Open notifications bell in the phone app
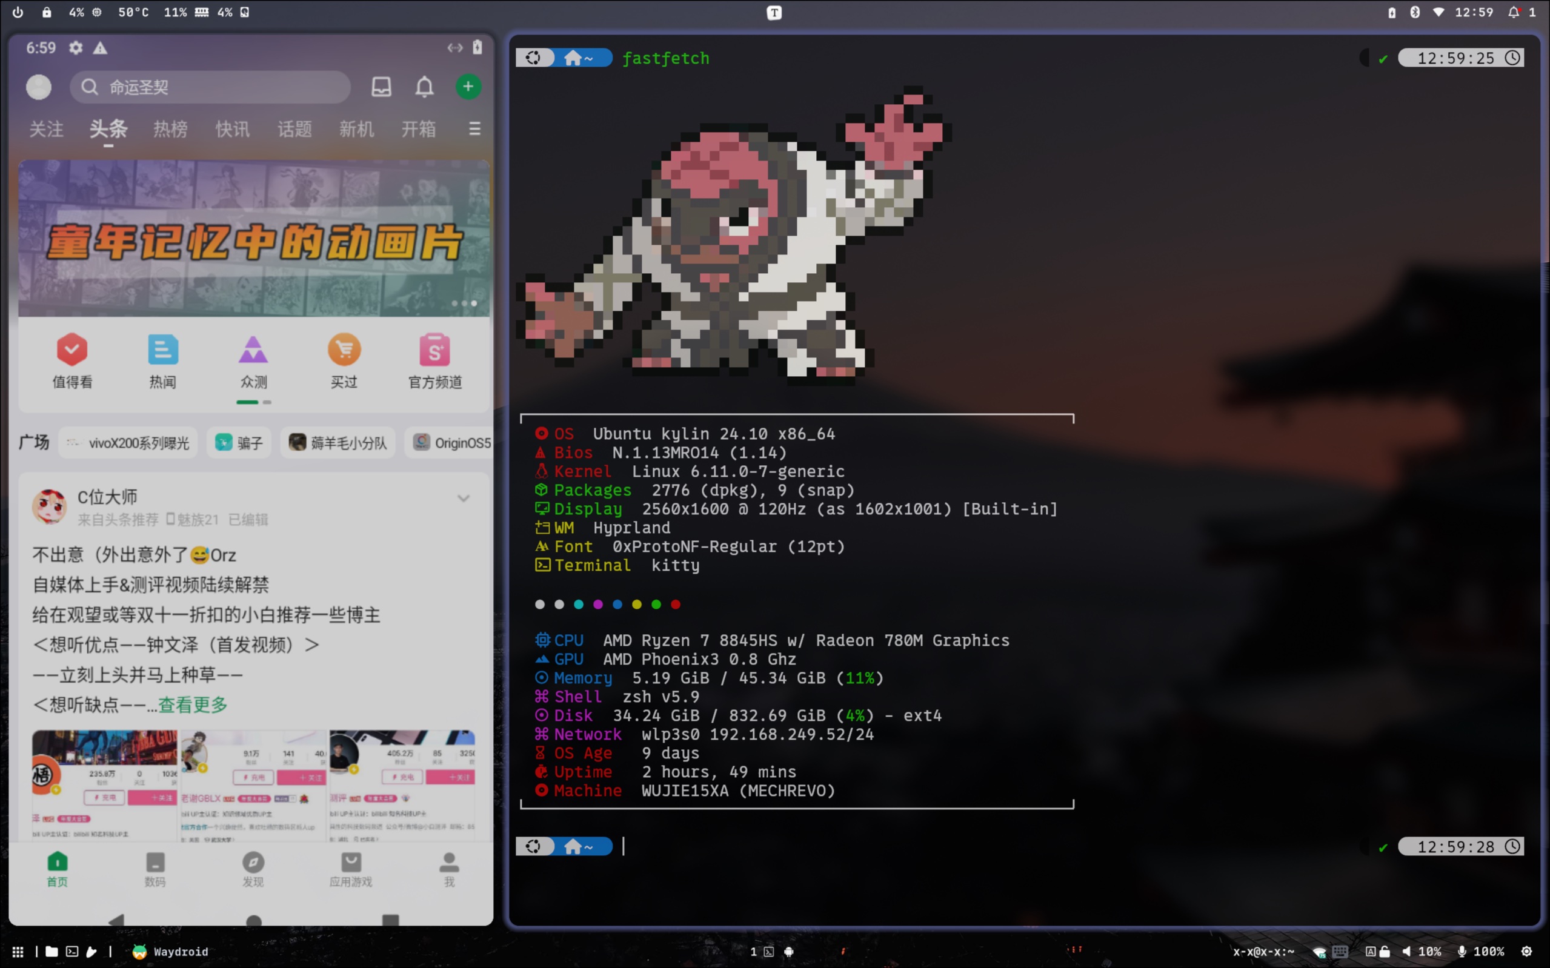Viewport: 1550px width, 968px height. pos(425,87)
